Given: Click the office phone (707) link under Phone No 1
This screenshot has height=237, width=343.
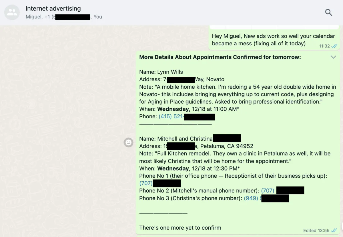Looking at the screenshot, I should point(146,183).
